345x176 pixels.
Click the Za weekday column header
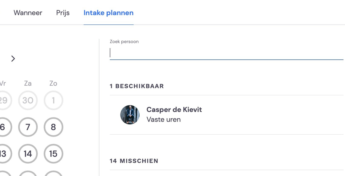click(28, 84)
